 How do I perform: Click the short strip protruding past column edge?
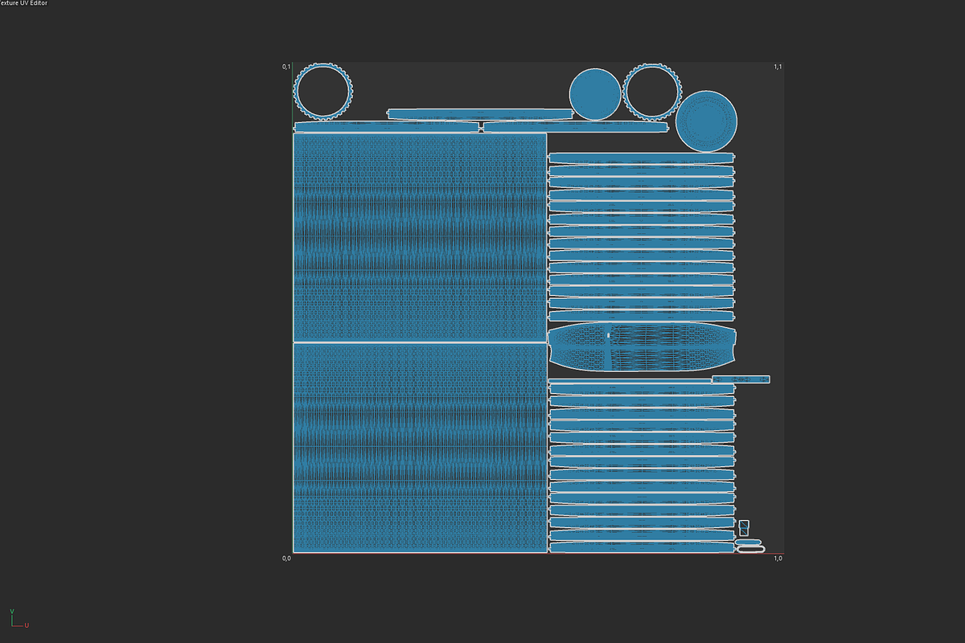click(741, 379)
